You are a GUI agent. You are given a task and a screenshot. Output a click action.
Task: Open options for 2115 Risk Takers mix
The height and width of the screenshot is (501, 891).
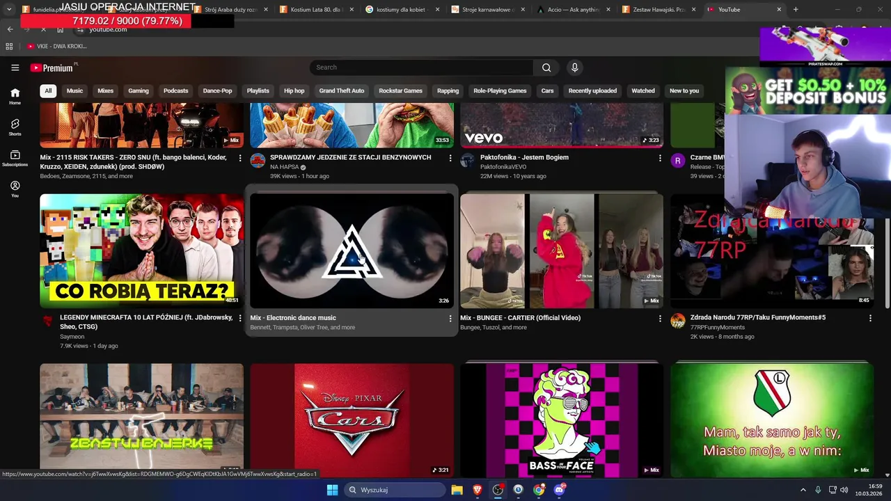tap(240, 158)
